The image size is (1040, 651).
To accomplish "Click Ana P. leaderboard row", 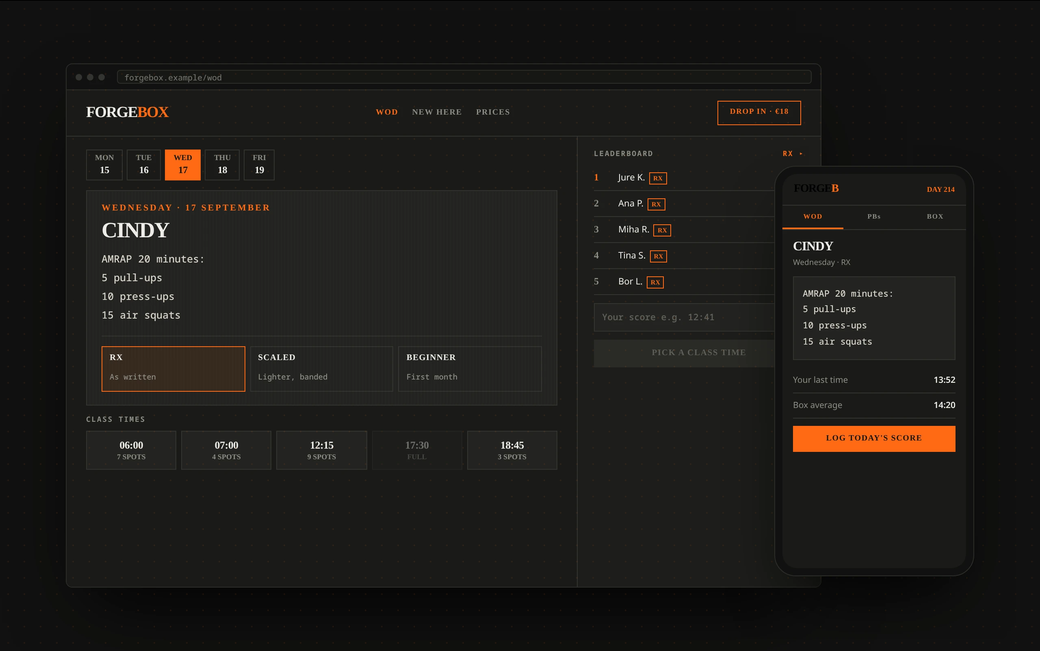I will pos(685,204).
